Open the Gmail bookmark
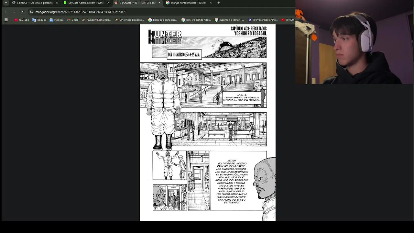 [73, 20]
